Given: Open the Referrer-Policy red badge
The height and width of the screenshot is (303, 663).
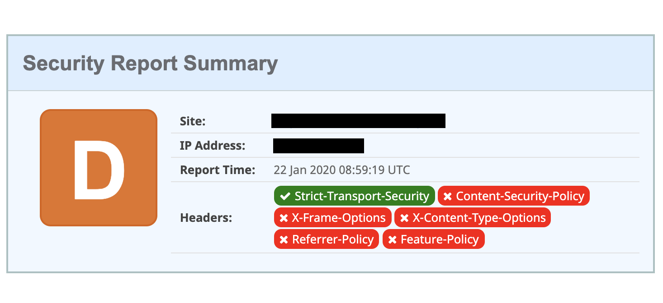Looking at the screenshot, I should click(327, 239).
